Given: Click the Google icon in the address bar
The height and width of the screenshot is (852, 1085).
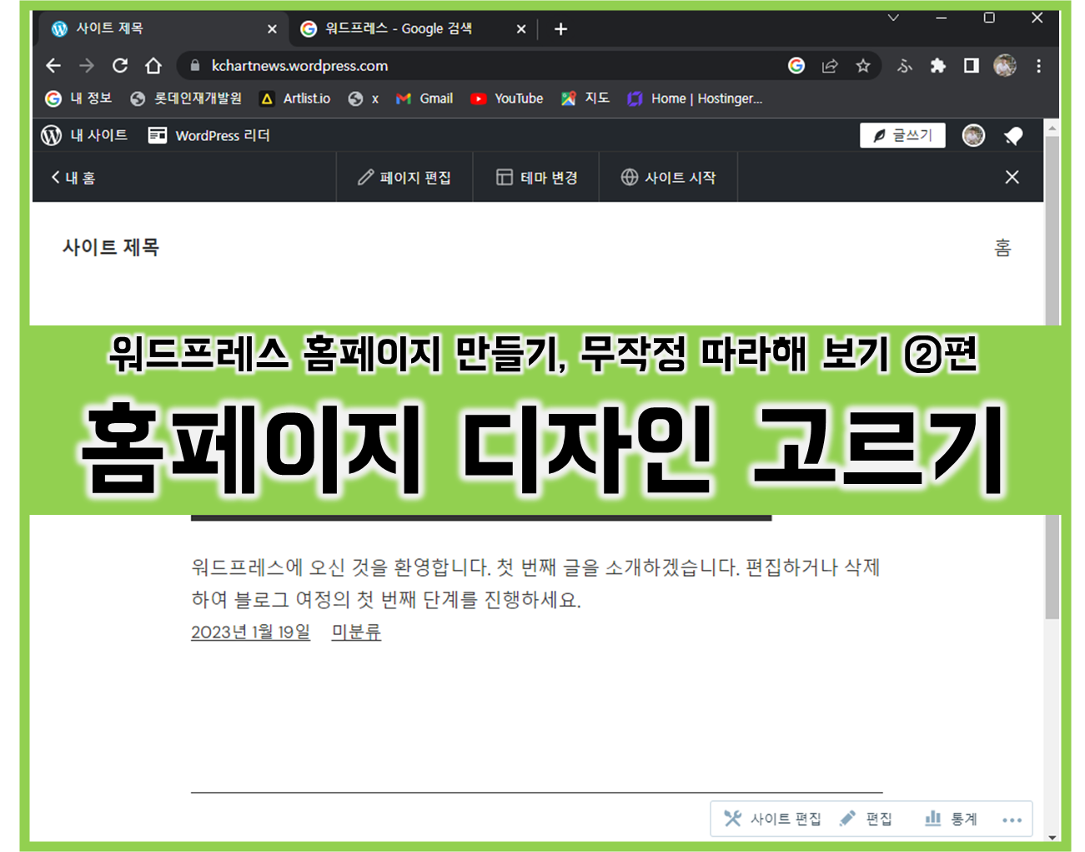Looking at the screenshot, I should (x=796, y=65).
